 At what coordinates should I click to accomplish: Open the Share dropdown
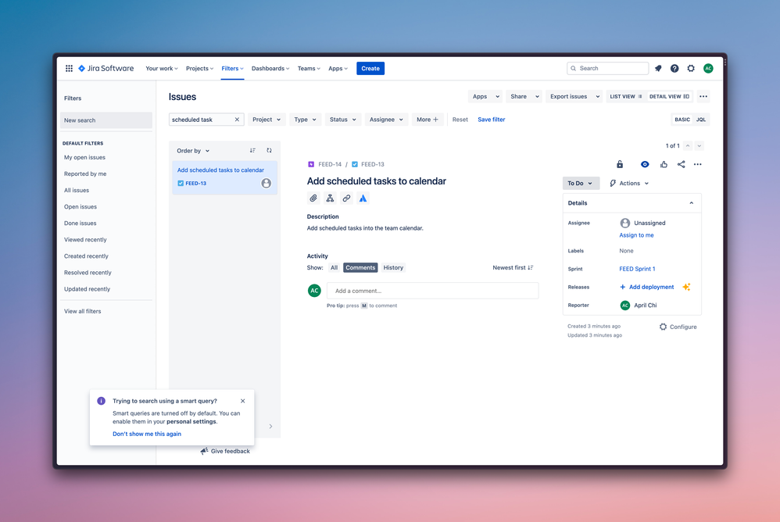[524, 96]
